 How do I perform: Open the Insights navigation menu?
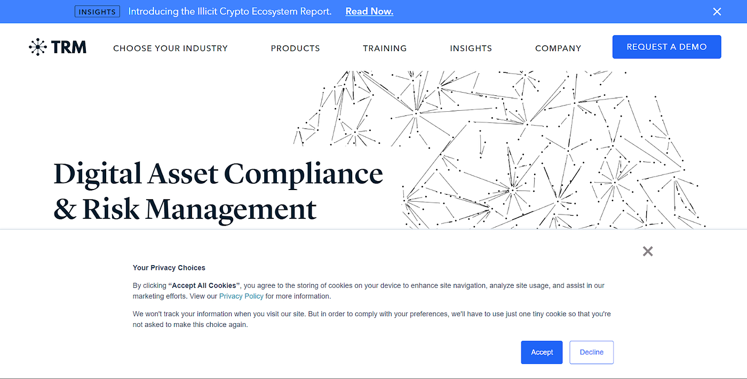471,48
